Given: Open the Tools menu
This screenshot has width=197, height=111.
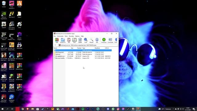Looking at the screenshot, I should [66, 36].
